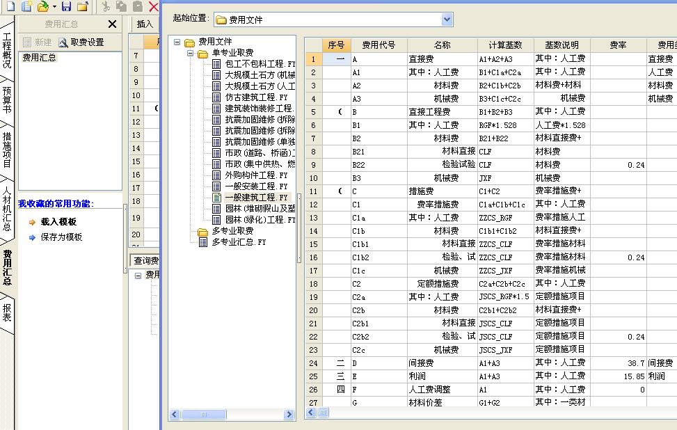Switch to the 措施项目 vertical tab
677x430 pixels.
7,150
